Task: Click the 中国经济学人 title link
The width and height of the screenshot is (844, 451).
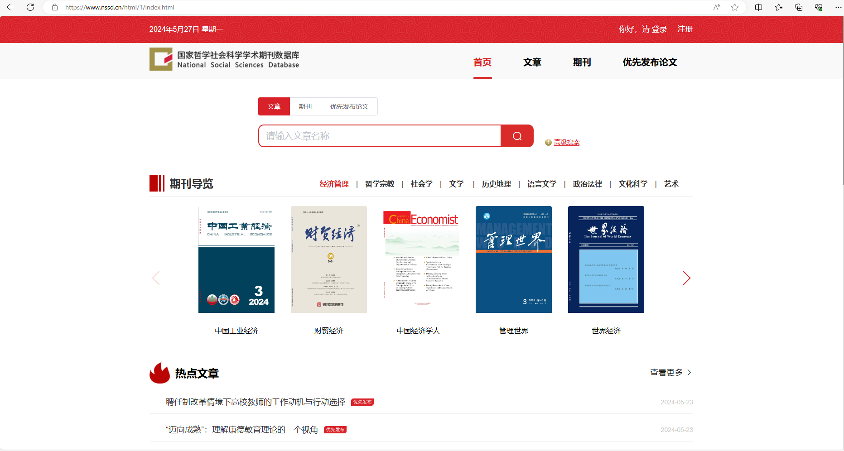Action: point(421,331)
